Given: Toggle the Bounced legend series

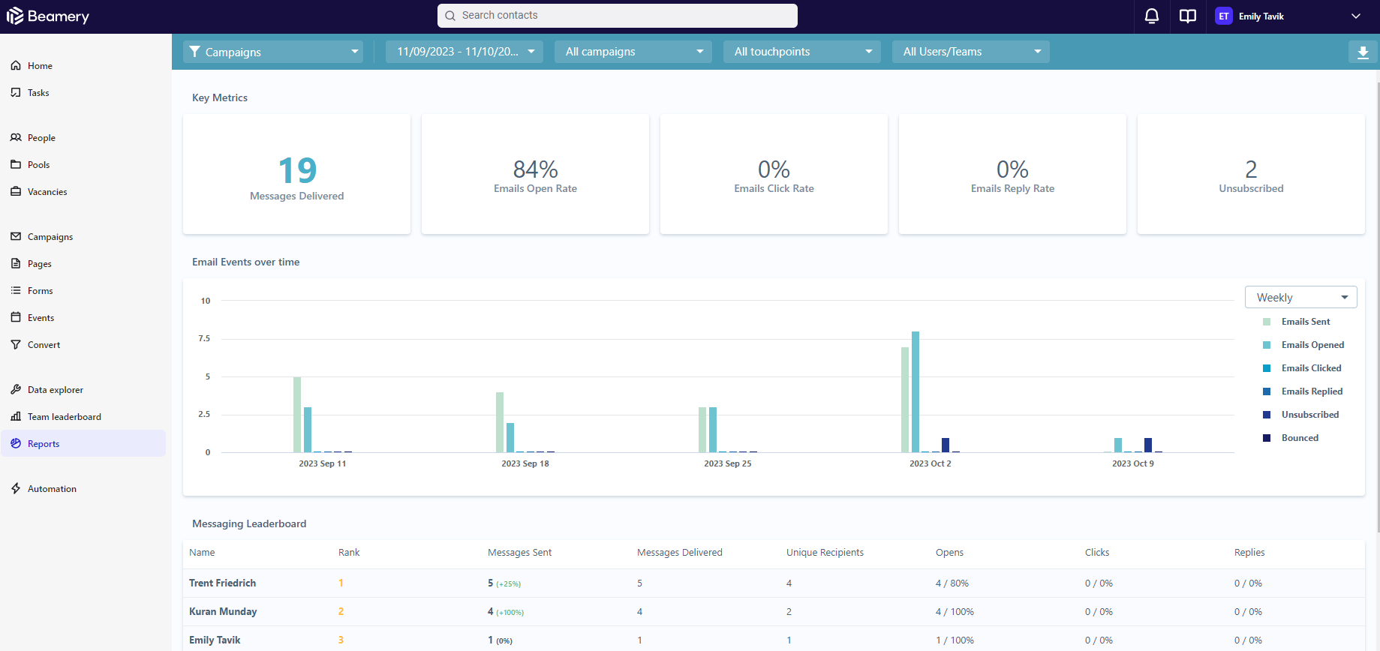Looking at the screenshot, I should (x=1291, y=438).
